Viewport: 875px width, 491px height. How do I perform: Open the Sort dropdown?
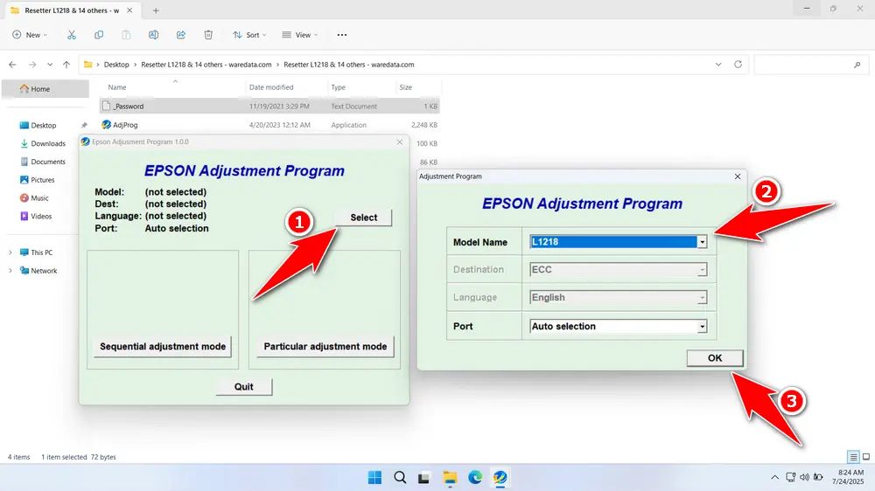(x=249, y=35)
